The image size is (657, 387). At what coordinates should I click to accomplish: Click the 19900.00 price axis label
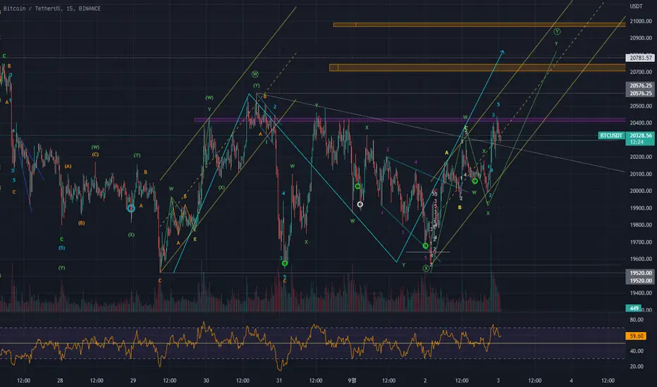[x=641, y=208]
